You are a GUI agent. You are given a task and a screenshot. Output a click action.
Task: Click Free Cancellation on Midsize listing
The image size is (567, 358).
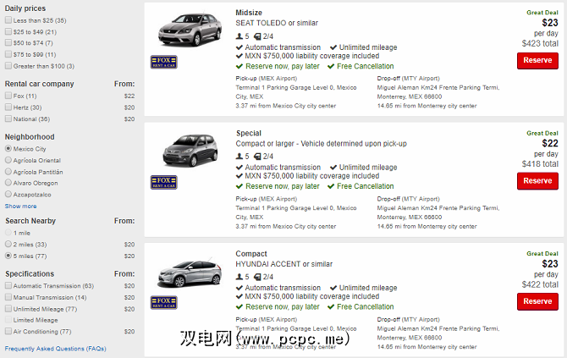click(366, 66)
